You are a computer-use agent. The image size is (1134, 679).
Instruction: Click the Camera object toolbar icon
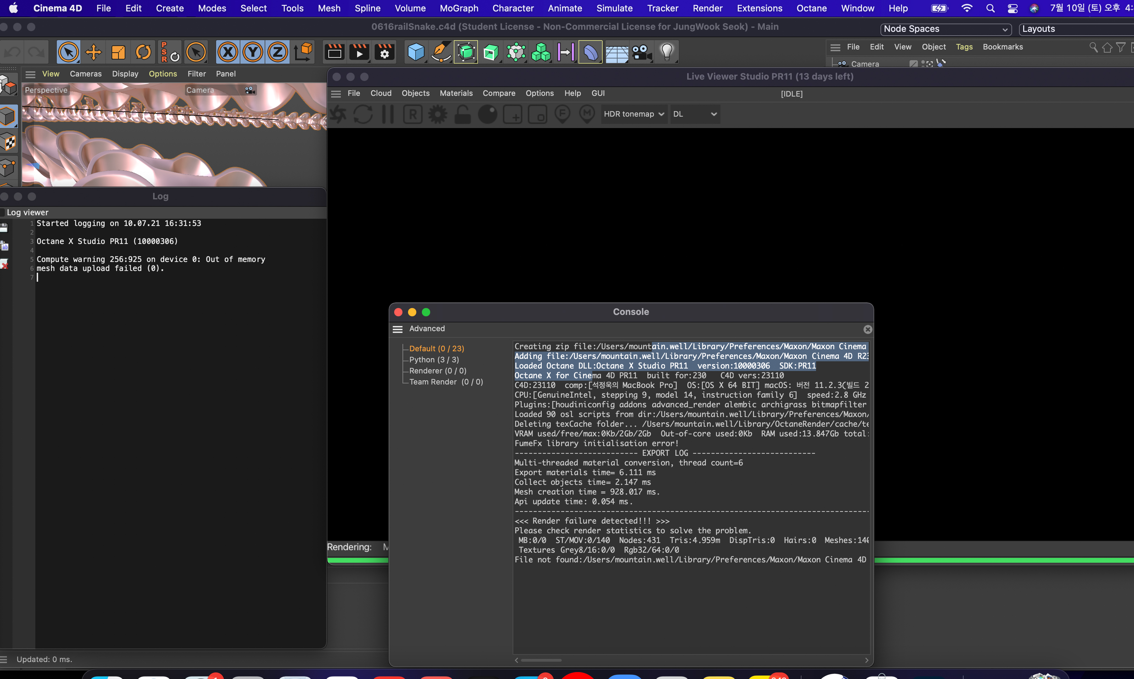click(642, 52)
